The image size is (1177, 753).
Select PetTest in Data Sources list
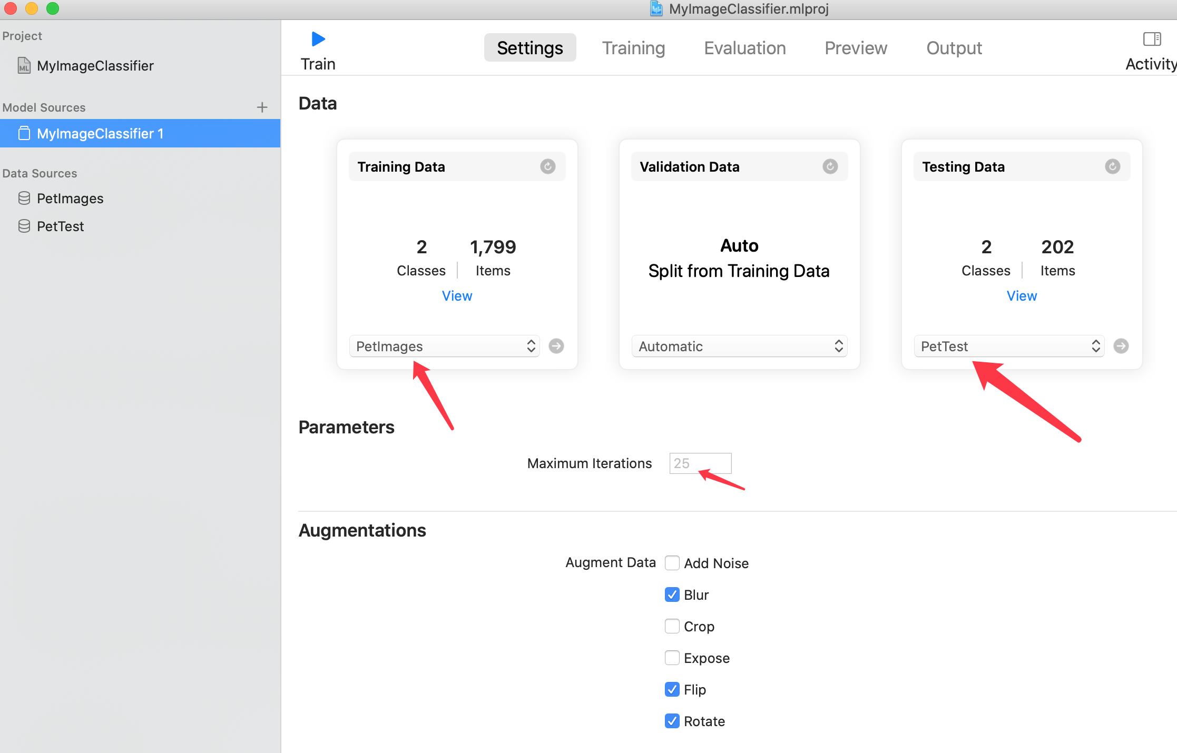click(60, 226)
